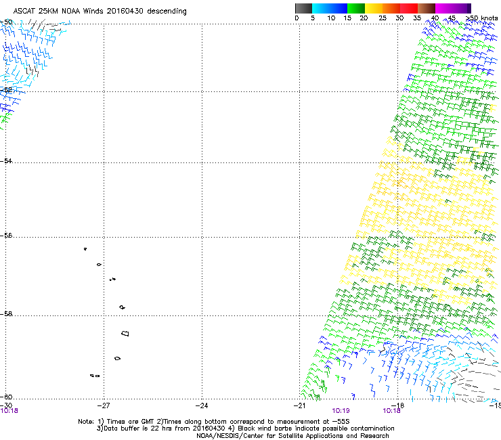Click the green 15-20 knots legend segment
This screenshot has height=440, width=501.
[x=356, y=8]
